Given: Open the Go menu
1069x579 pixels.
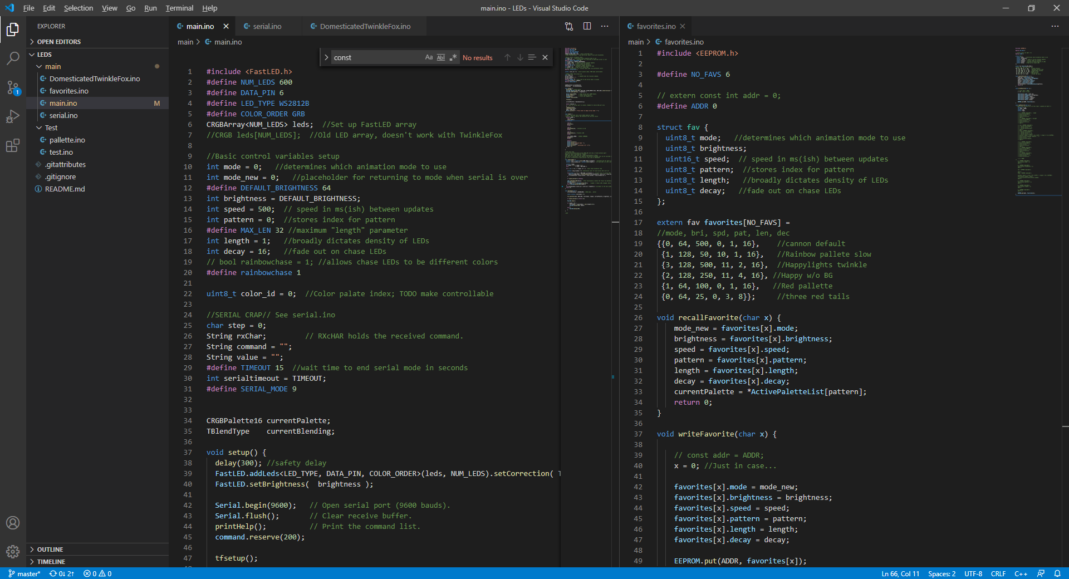Looking at the screenshot, I should coord(131,8).
